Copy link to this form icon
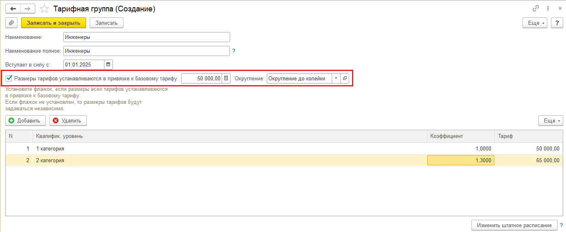Viewport: 566px width, 232px height. [536, 9]
